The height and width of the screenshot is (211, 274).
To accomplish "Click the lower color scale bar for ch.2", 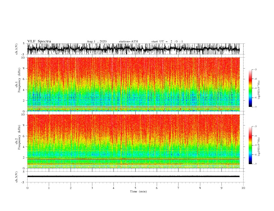I will coord(250,145).
